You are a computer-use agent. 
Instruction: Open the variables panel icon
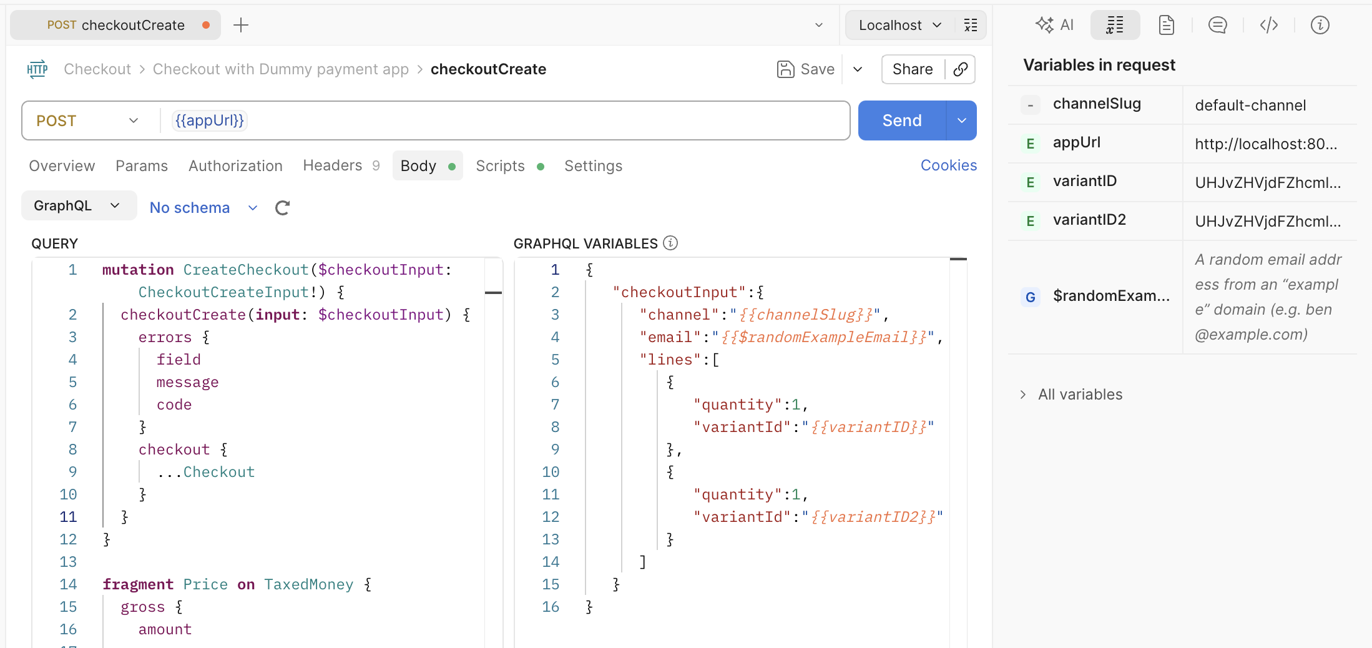(1115, 25)
